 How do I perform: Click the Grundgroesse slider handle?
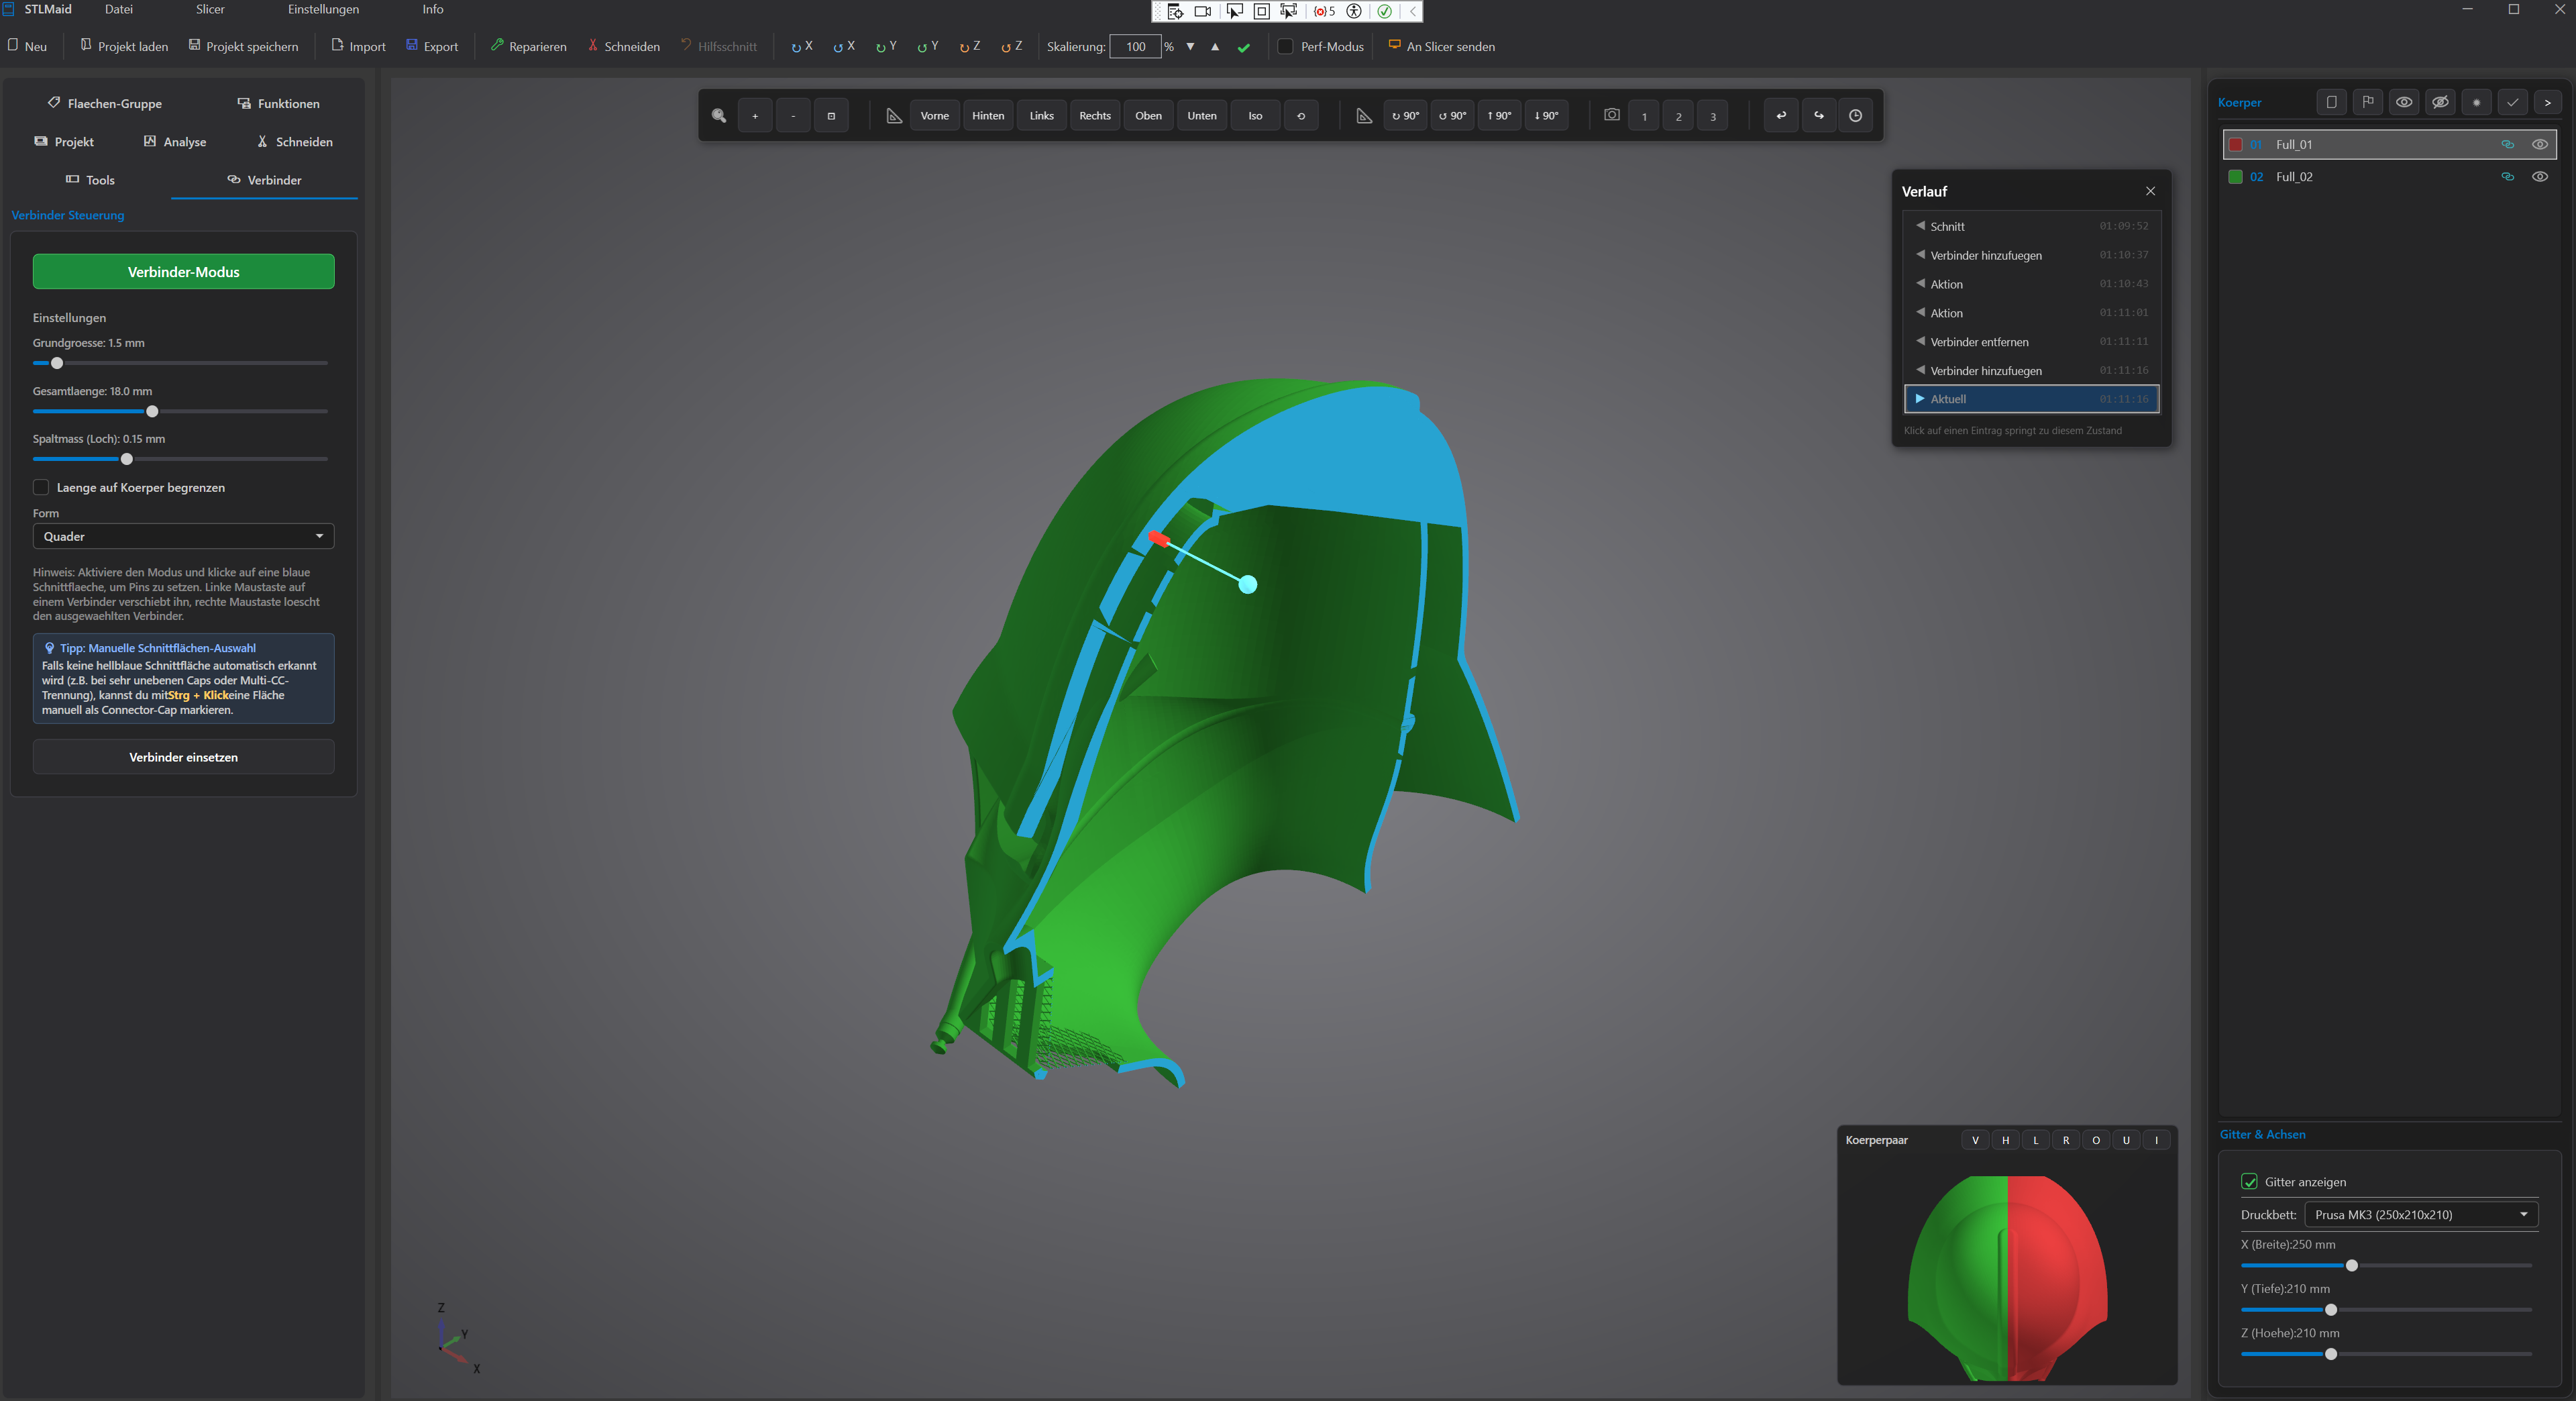[x=57, y=363]
